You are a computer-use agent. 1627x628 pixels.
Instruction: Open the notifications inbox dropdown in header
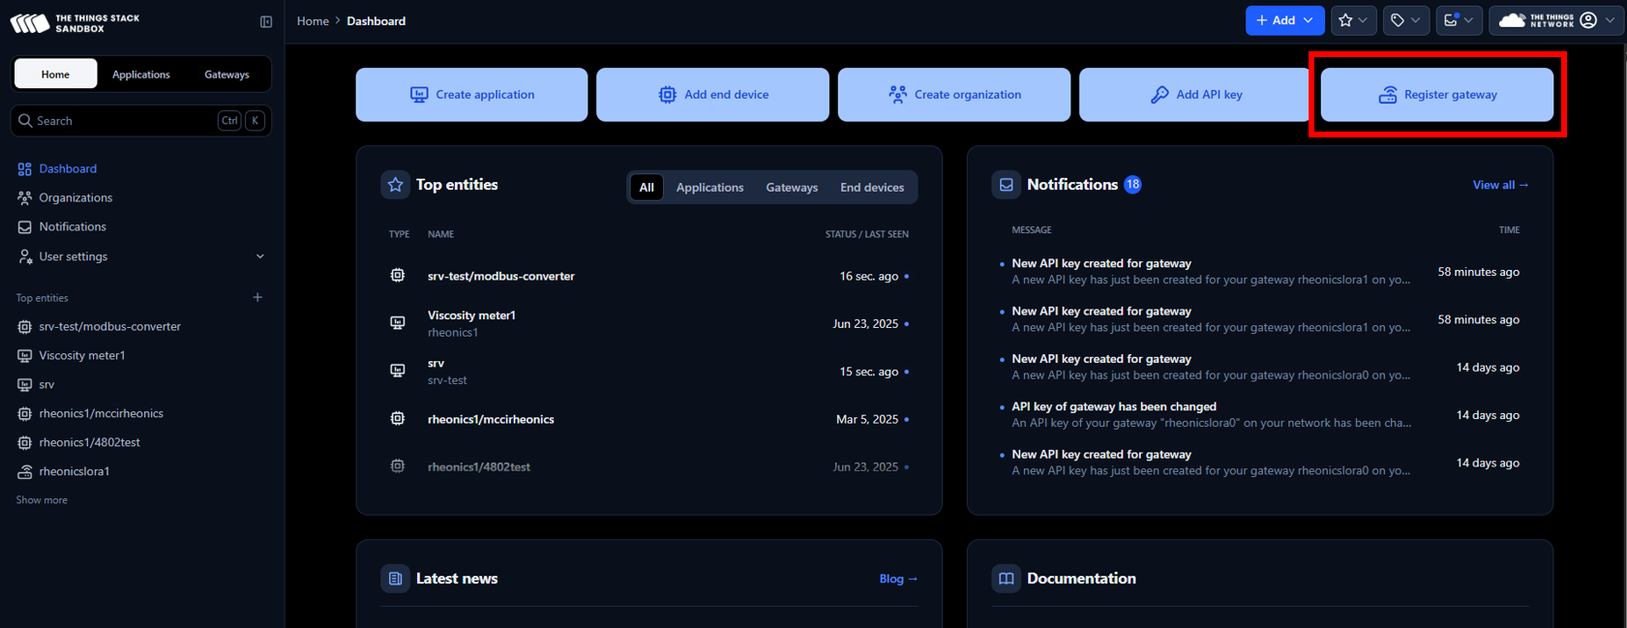pyautogui.click(x=1459, y=20)
